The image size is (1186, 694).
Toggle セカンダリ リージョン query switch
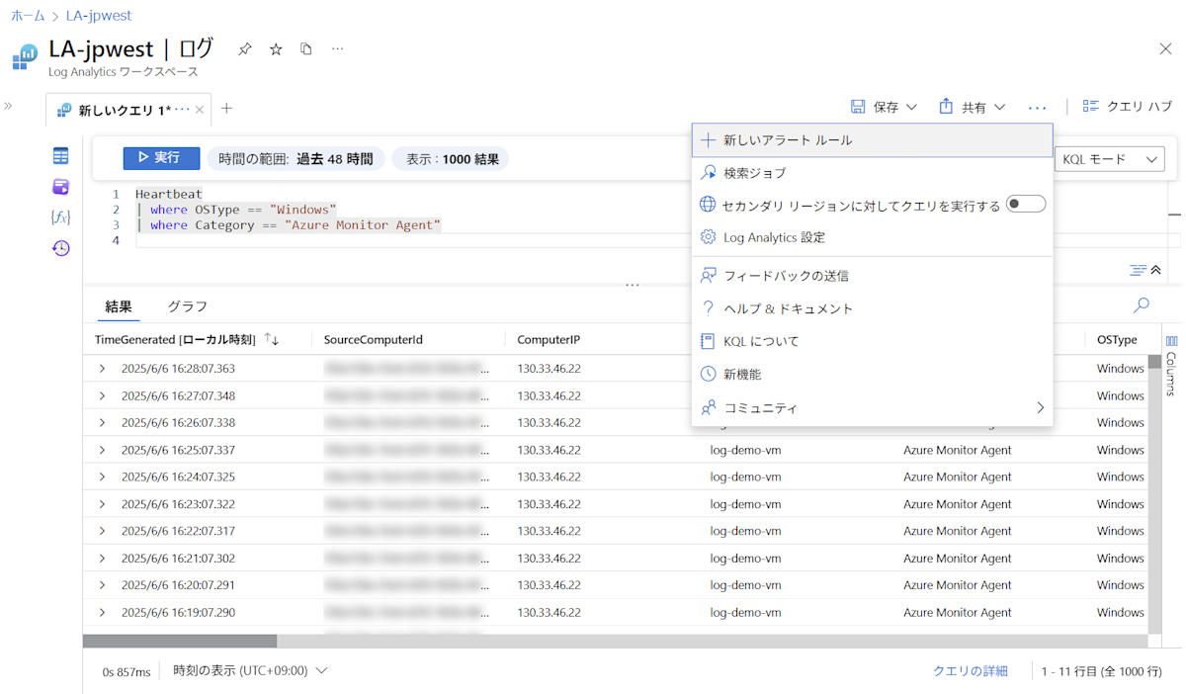(1026, 205)
